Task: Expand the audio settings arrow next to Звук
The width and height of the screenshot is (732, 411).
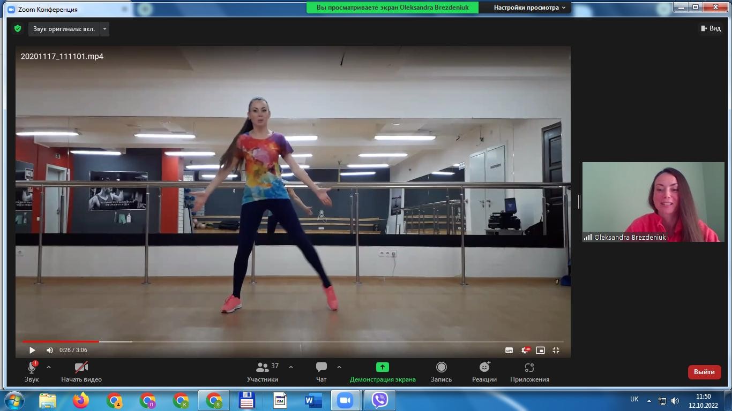Action: [x=49, y=368]
